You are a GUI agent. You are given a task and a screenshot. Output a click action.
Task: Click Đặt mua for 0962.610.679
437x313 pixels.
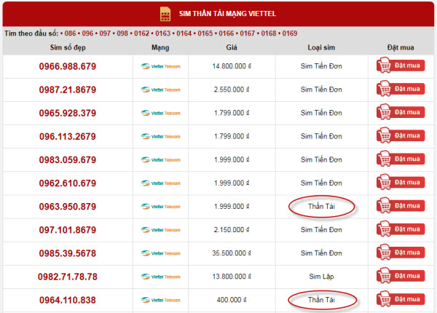click(x=401, y=183)
